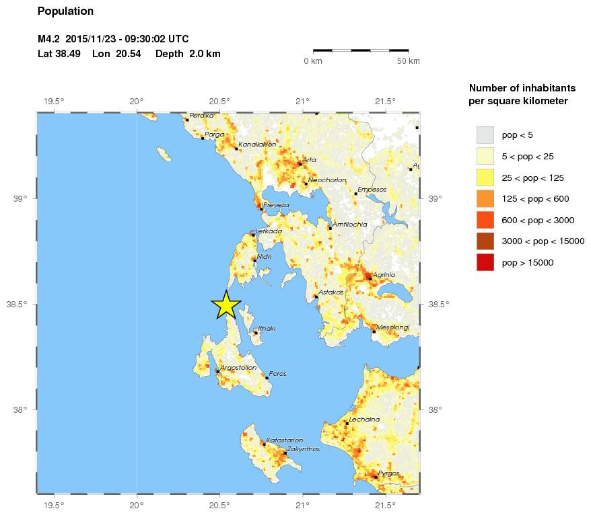Click the Ithaki label on the map
The height and width of the screenshot is (515, 591).
267,329
